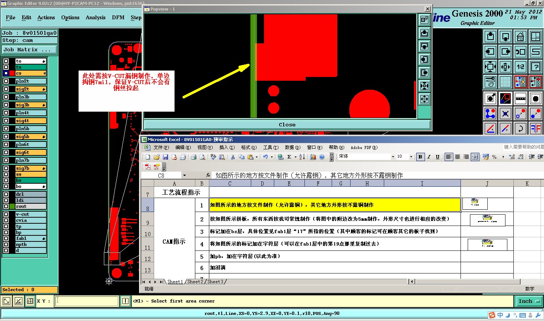544x321 pixels.
Task: Switch to Sheet2 tab in Excel
Action: coord(195,282)
